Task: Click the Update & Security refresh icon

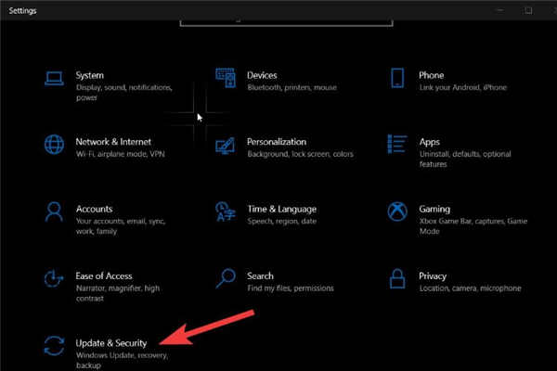Action: click(54, 346)
